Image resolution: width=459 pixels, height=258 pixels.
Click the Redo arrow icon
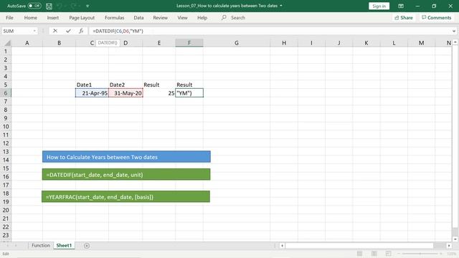pyautogui.click(x=73, y=6)
